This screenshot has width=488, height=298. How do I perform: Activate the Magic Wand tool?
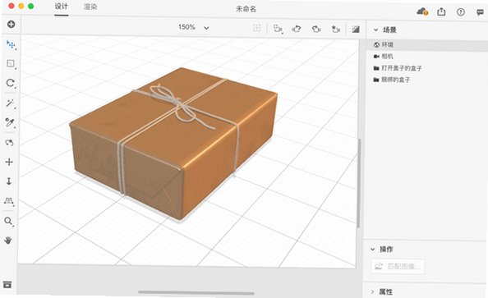point(10,103)
